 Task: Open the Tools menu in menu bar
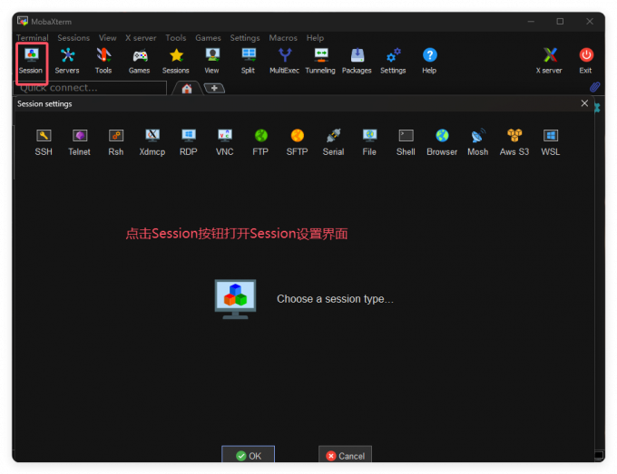point(175,38)
